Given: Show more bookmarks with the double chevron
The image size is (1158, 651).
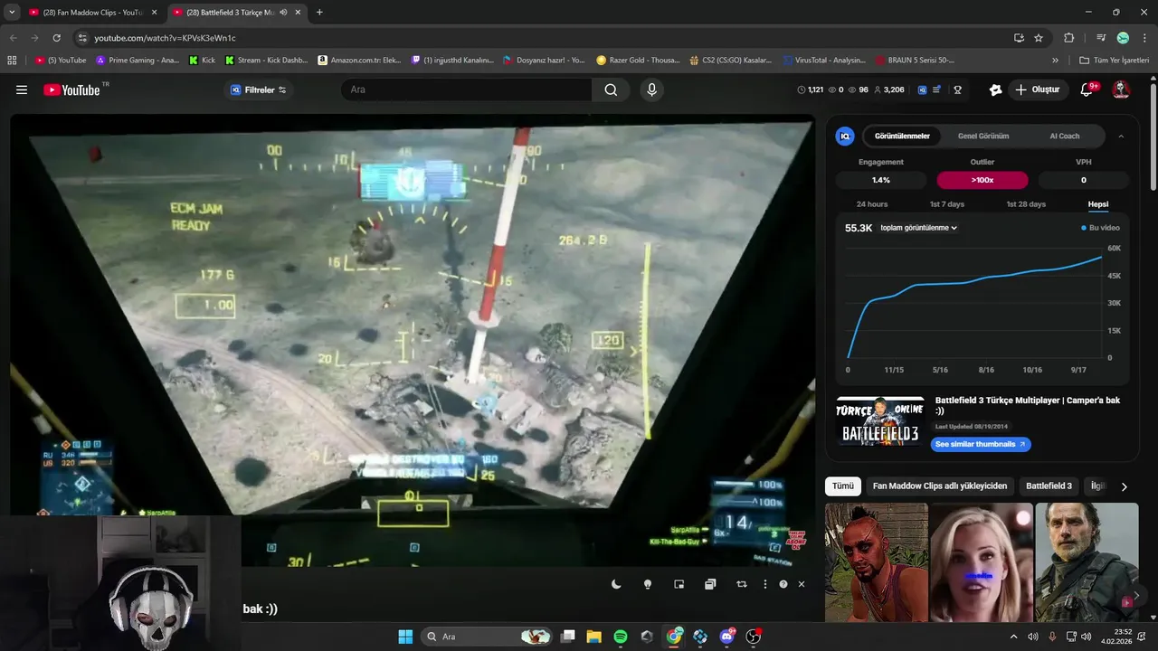Looking at the screenshot, I should [x=1055, y=61].
